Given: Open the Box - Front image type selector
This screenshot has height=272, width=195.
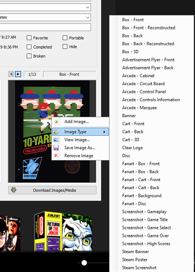Looking at the screenshot, I should tap(70, 74).
